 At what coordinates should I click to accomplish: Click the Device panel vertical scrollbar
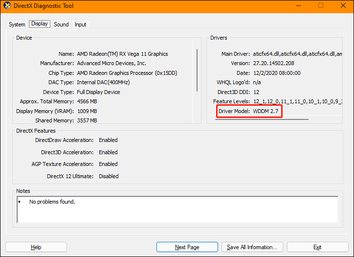pos(197,70)
